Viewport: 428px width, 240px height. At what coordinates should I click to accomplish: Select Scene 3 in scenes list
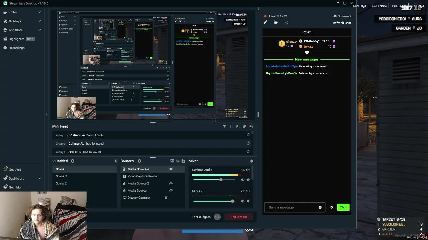(x=85, y=176)
